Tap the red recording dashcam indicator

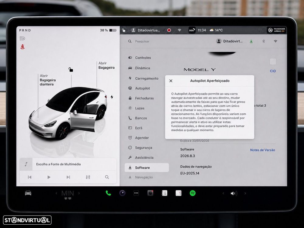coord(169,30)
